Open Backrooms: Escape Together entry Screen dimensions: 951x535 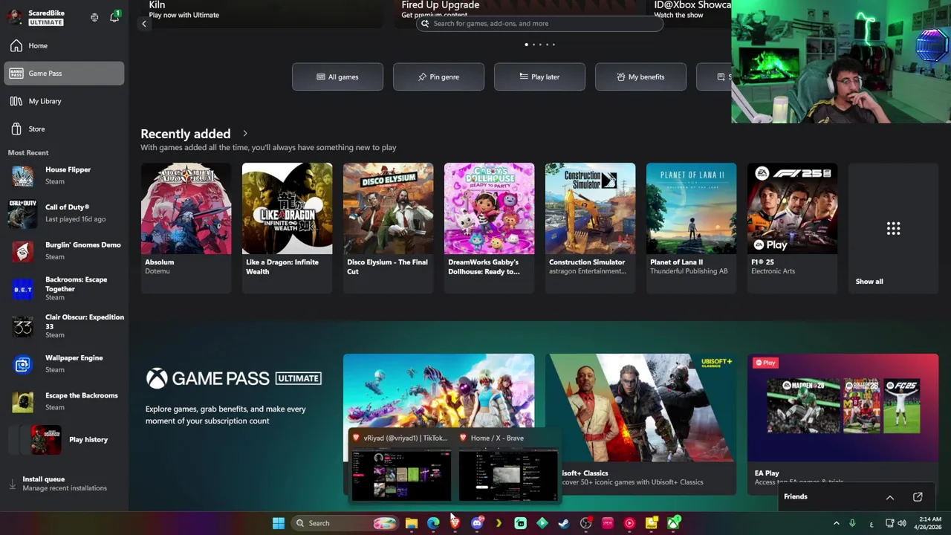click(x=64, y=289)
